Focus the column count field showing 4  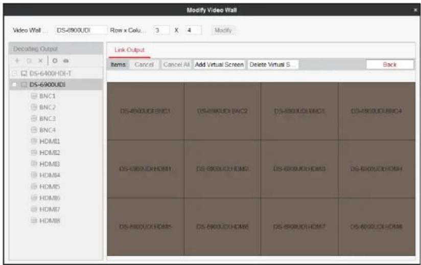tap(193, 30)
